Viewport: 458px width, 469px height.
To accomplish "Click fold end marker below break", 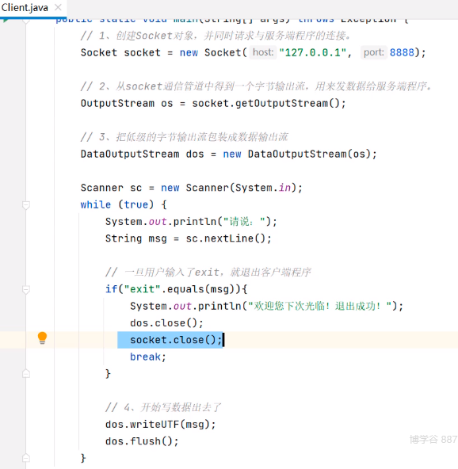I will click(26, 374).
